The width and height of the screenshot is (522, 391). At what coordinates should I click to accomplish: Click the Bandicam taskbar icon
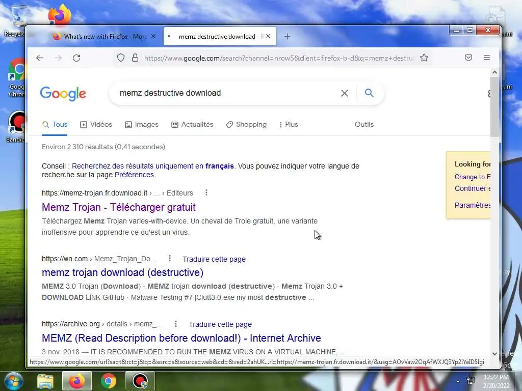coord(140,381)
